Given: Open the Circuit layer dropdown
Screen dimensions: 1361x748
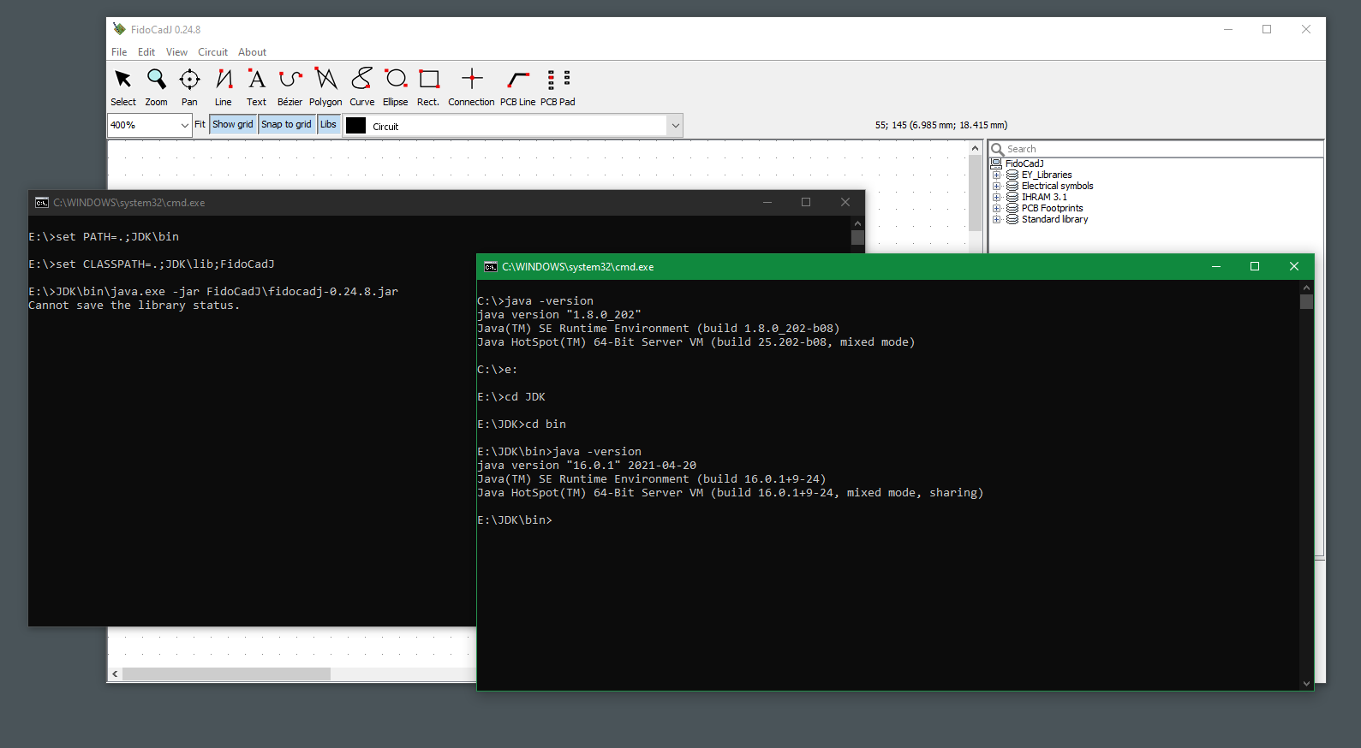Looking at the screenshot, I should point(675,126).
